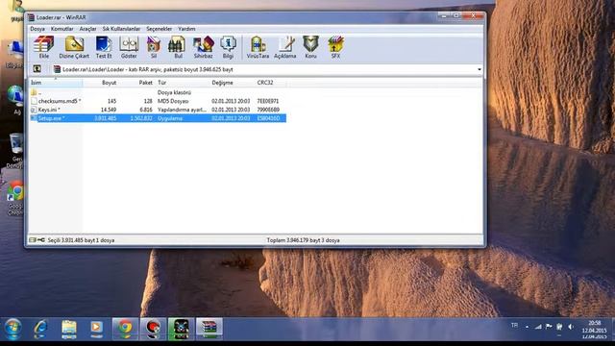615x346 pixels.
Task: Launch the Sihirbaz wizard
Action: tap(203, 47)
